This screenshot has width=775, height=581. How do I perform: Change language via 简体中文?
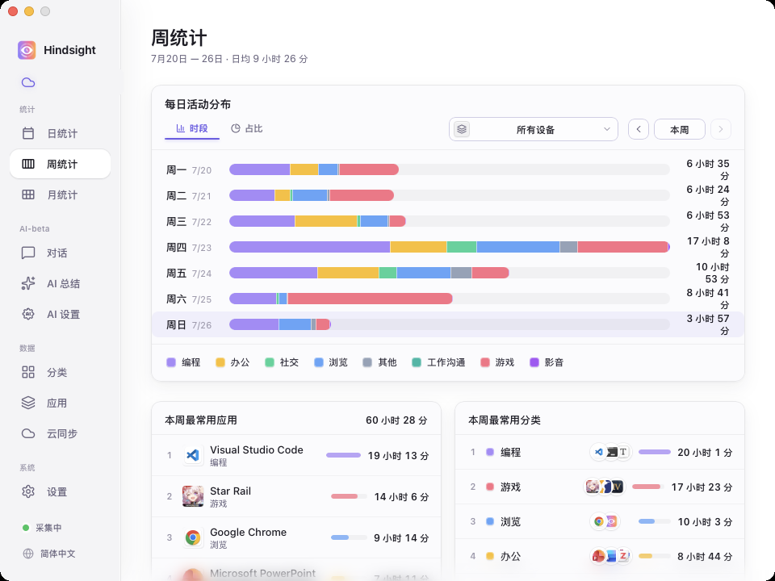pos(58,554)
